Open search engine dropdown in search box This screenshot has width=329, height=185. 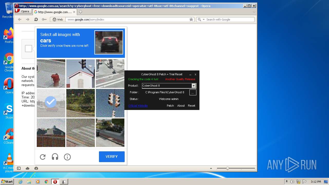click(204, 20)
